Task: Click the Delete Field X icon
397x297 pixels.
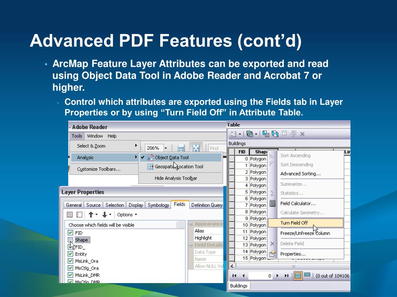Action: [x=273, y=244]
